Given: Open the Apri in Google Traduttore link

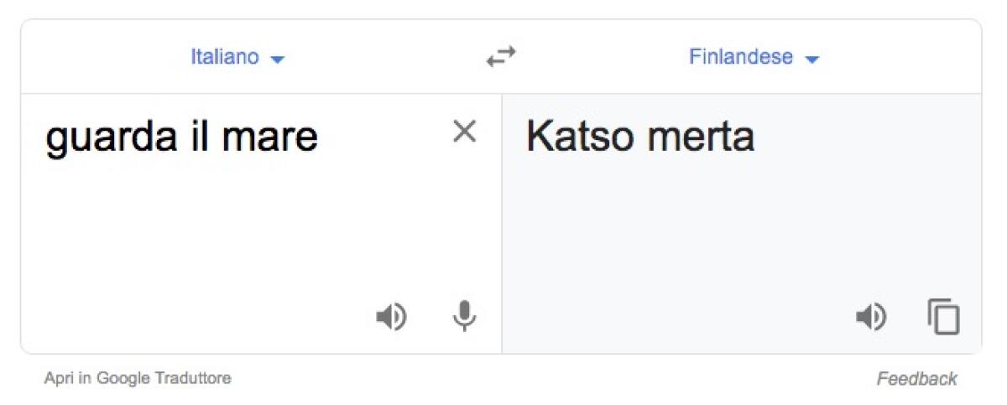Looking at the screenshot, I should pyautogui.click(x=138, y=378).
